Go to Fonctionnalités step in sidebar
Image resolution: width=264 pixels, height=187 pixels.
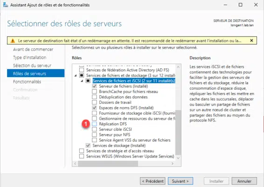(27, 82)
